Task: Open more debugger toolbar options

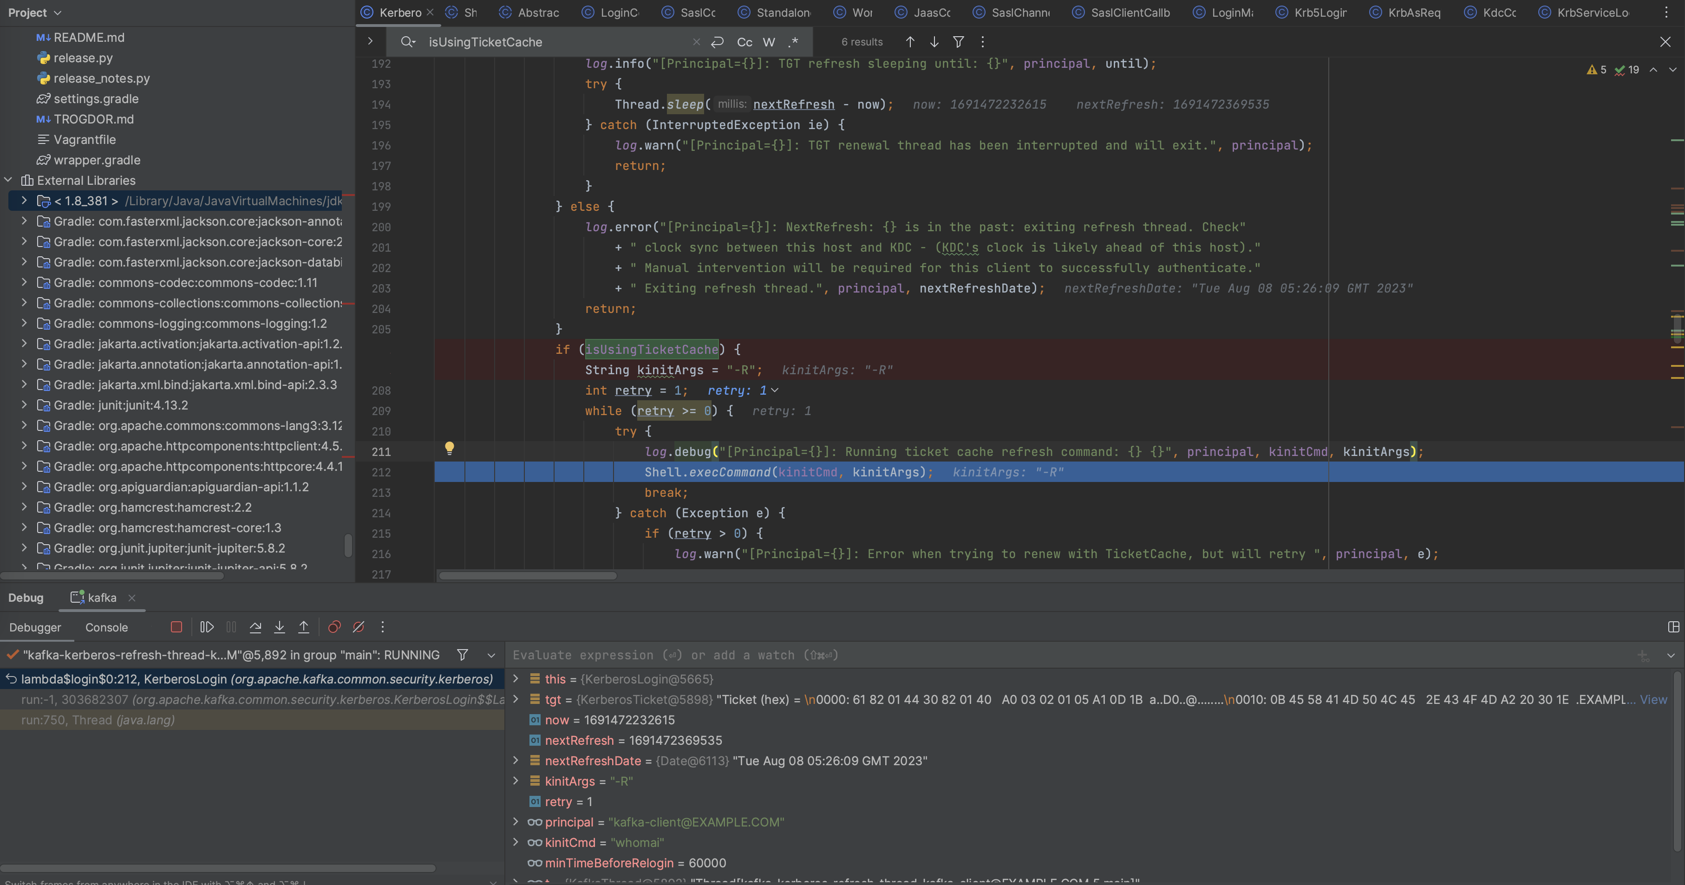Action: (383, 627)
